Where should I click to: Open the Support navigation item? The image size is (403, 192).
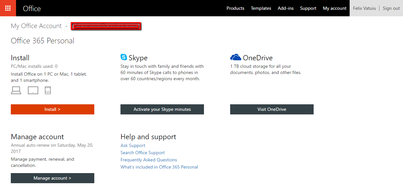pyautogui.click(x=308, y=8)
